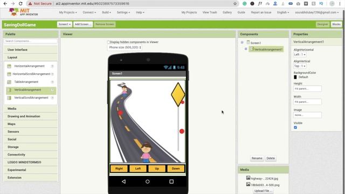Open the Settings menu

pyautogui.click(x=123, y=12)
